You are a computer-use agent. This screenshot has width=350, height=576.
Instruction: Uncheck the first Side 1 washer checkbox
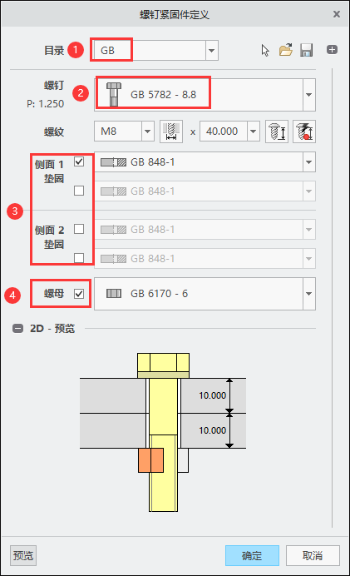coord(79,161)
